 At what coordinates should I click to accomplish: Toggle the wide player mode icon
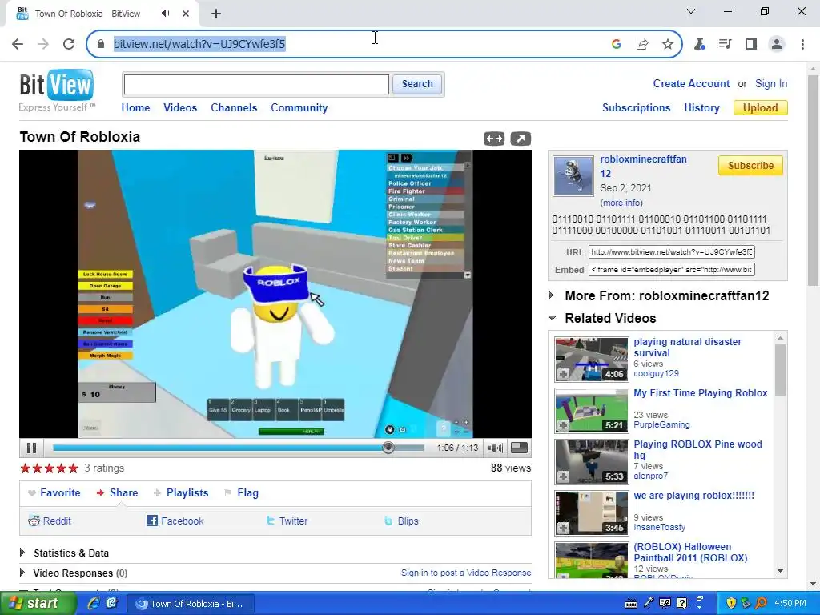pyautogui.click(x=494, y=139)
